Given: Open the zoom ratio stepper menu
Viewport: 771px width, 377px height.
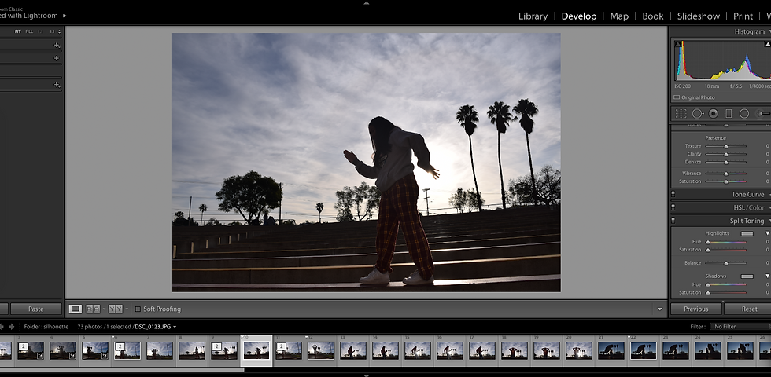Looking at the screenshot, I should [60, 31].
